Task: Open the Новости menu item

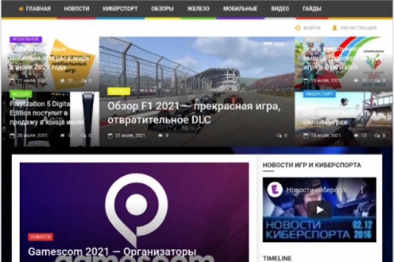Action: click(x=77, y=9)
